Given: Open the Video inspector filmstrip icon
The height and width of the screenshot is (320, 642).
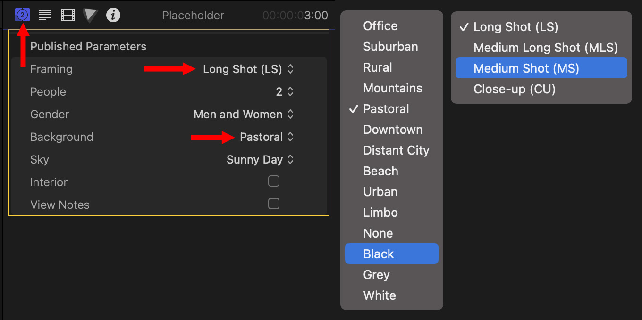Looking at the screenshot, I should [x=68, y=15].
